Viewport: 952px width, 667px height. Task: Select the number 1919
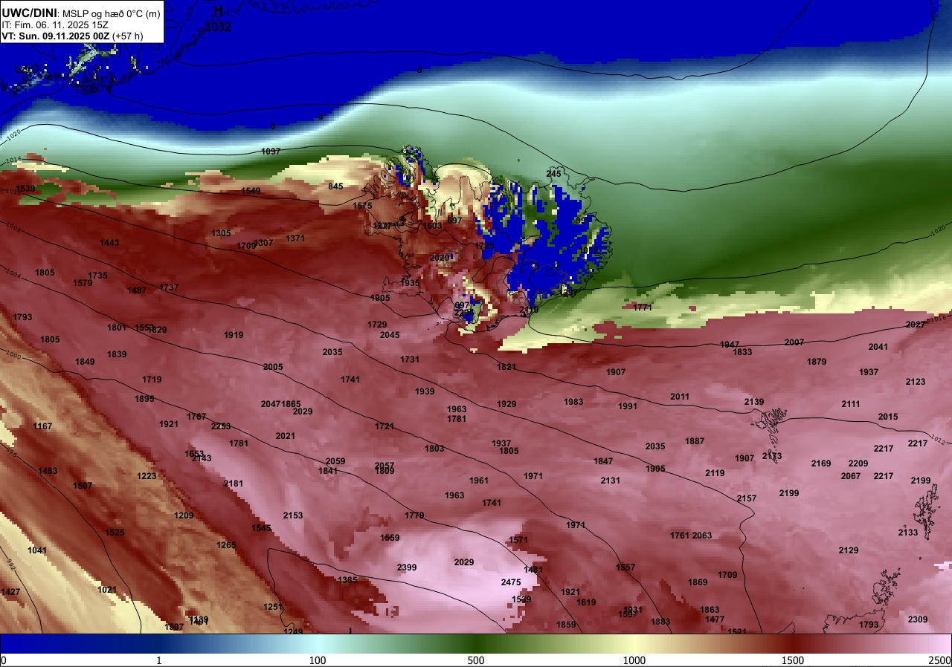(x=234, y=335)
